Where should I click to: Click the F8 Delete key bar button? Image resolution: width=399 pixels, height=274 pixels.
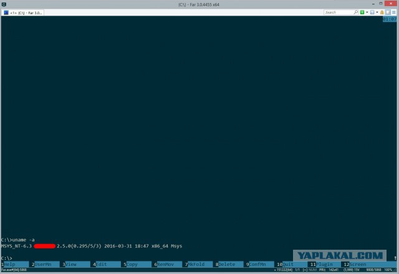click(229, 264)
